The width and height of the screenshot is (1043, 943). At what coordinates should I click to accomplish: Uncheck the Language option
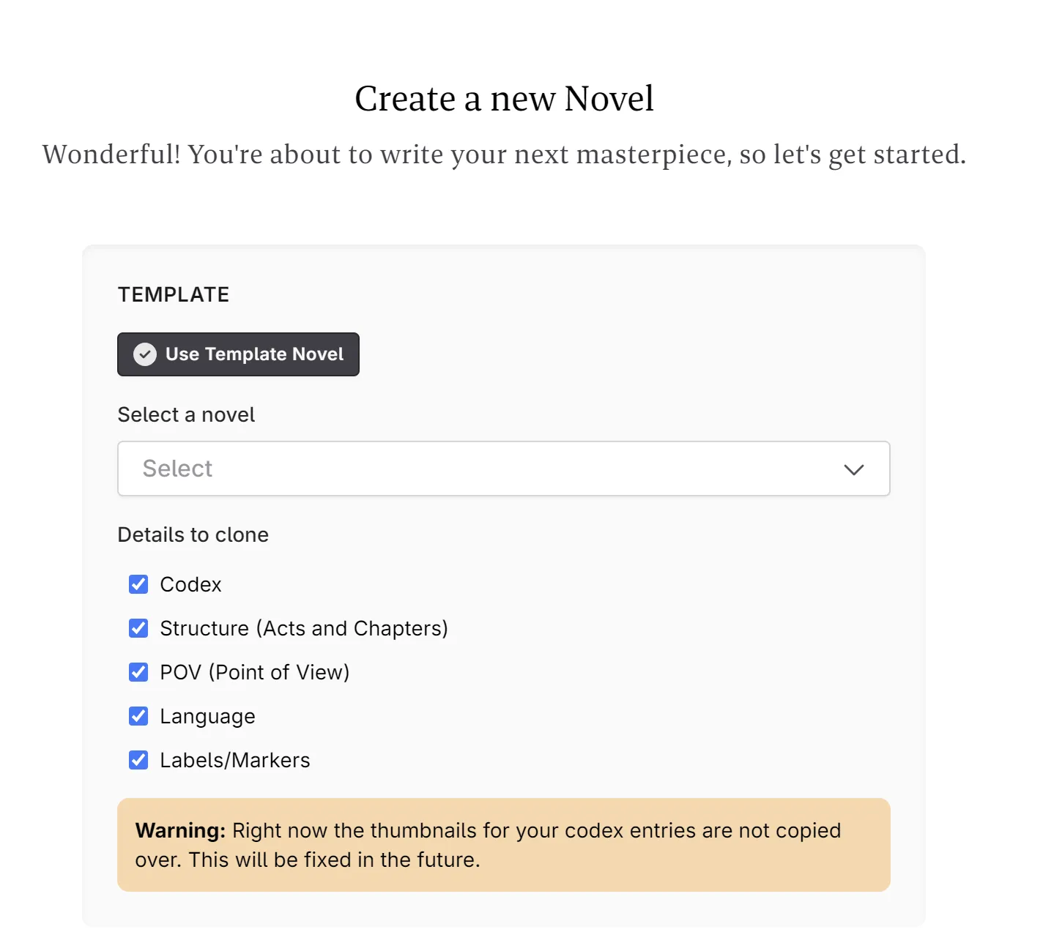(138, 715)
